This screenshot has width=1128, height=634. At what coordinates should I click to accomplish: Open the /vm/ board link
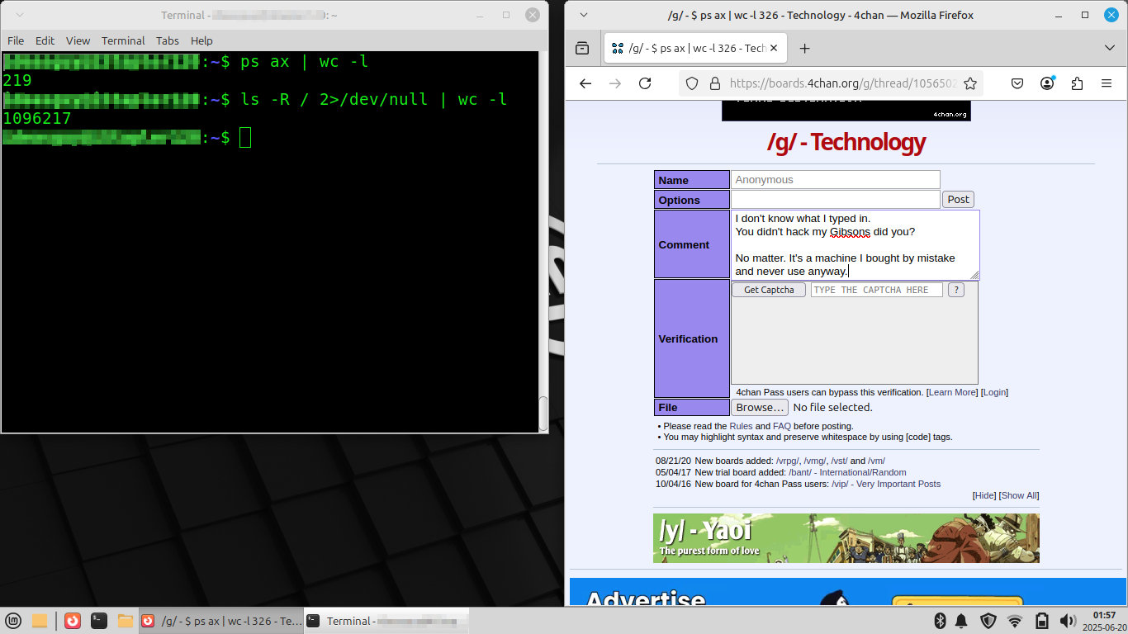[x=876, y=461]
